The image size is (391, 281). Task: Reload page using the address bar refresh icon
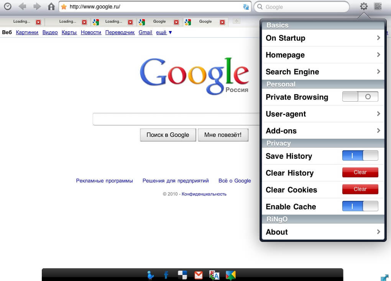[x=246, y=7]
